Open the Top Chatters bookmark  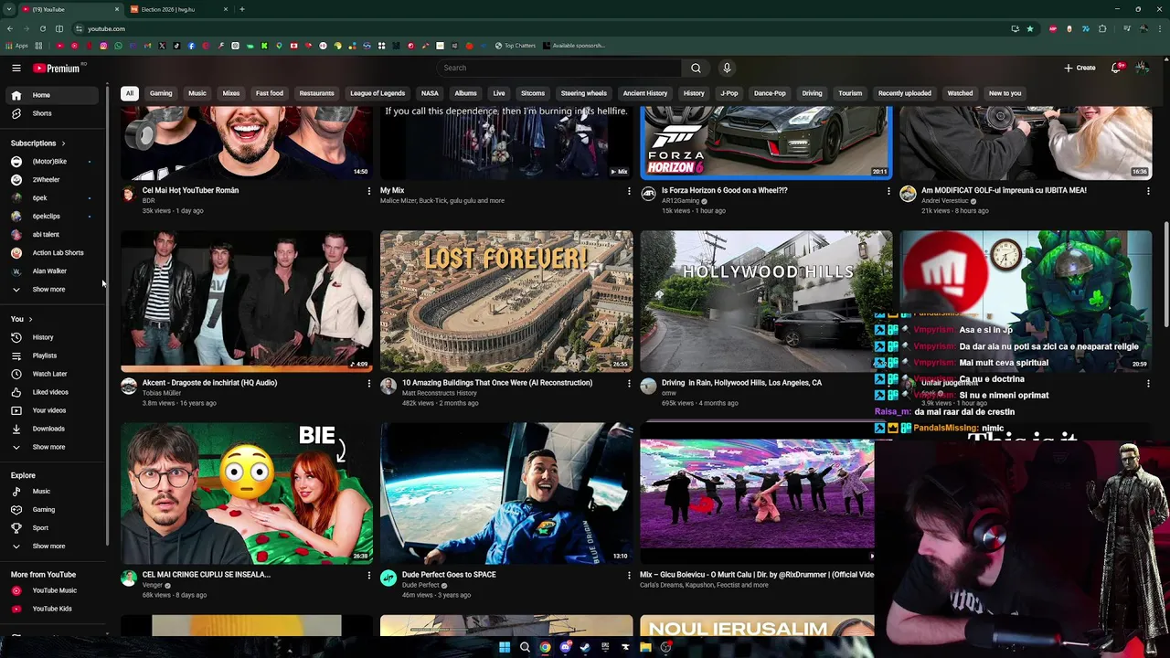[515, 46]
